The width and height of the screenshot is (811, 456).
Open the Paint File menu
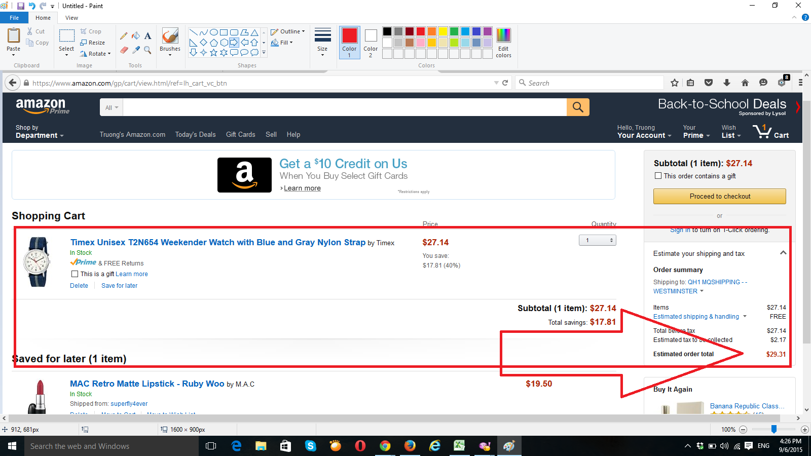click(14, 18)
